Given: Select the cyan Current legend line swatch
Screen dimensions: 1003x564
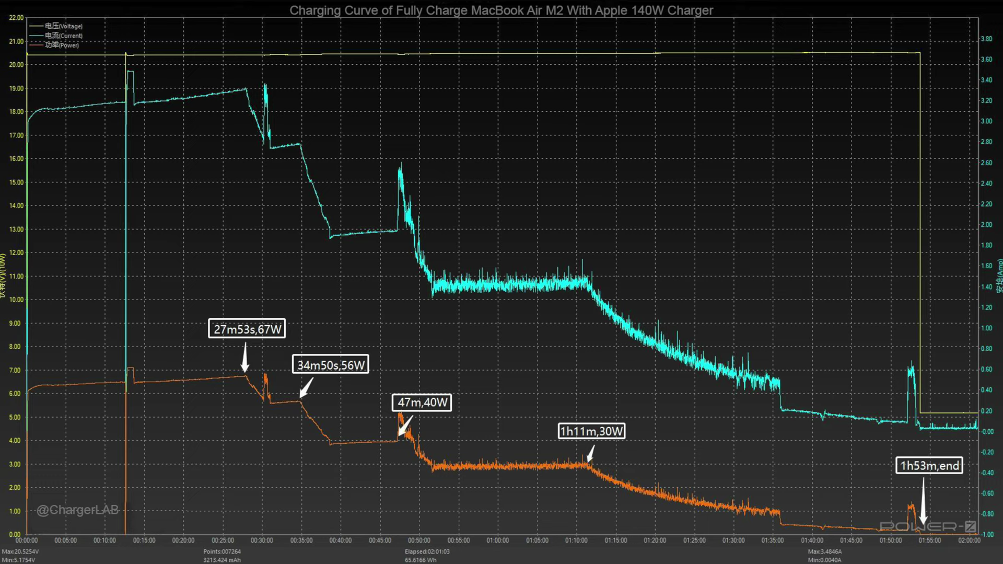Looking at the screenshot, I should (36, 36).
